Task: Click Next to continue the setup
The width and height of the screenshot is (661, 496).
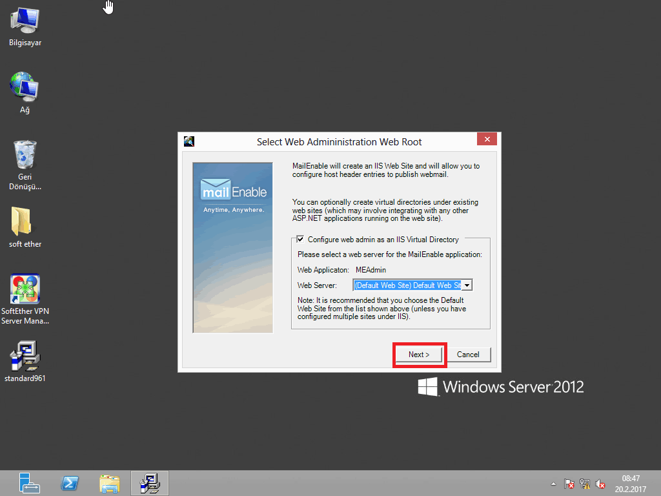Action: pyautogui.click(x=418, y=355)
